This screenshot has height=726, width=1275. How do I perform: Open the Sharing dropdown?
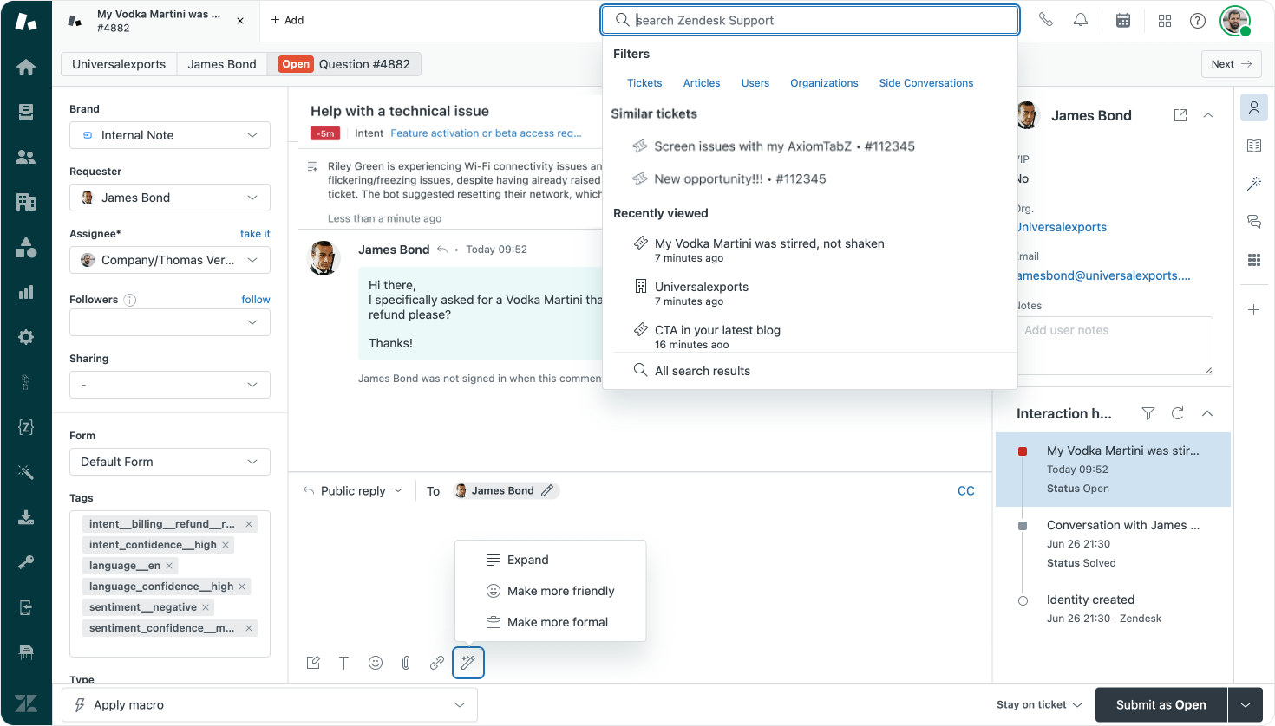[170, 385]
